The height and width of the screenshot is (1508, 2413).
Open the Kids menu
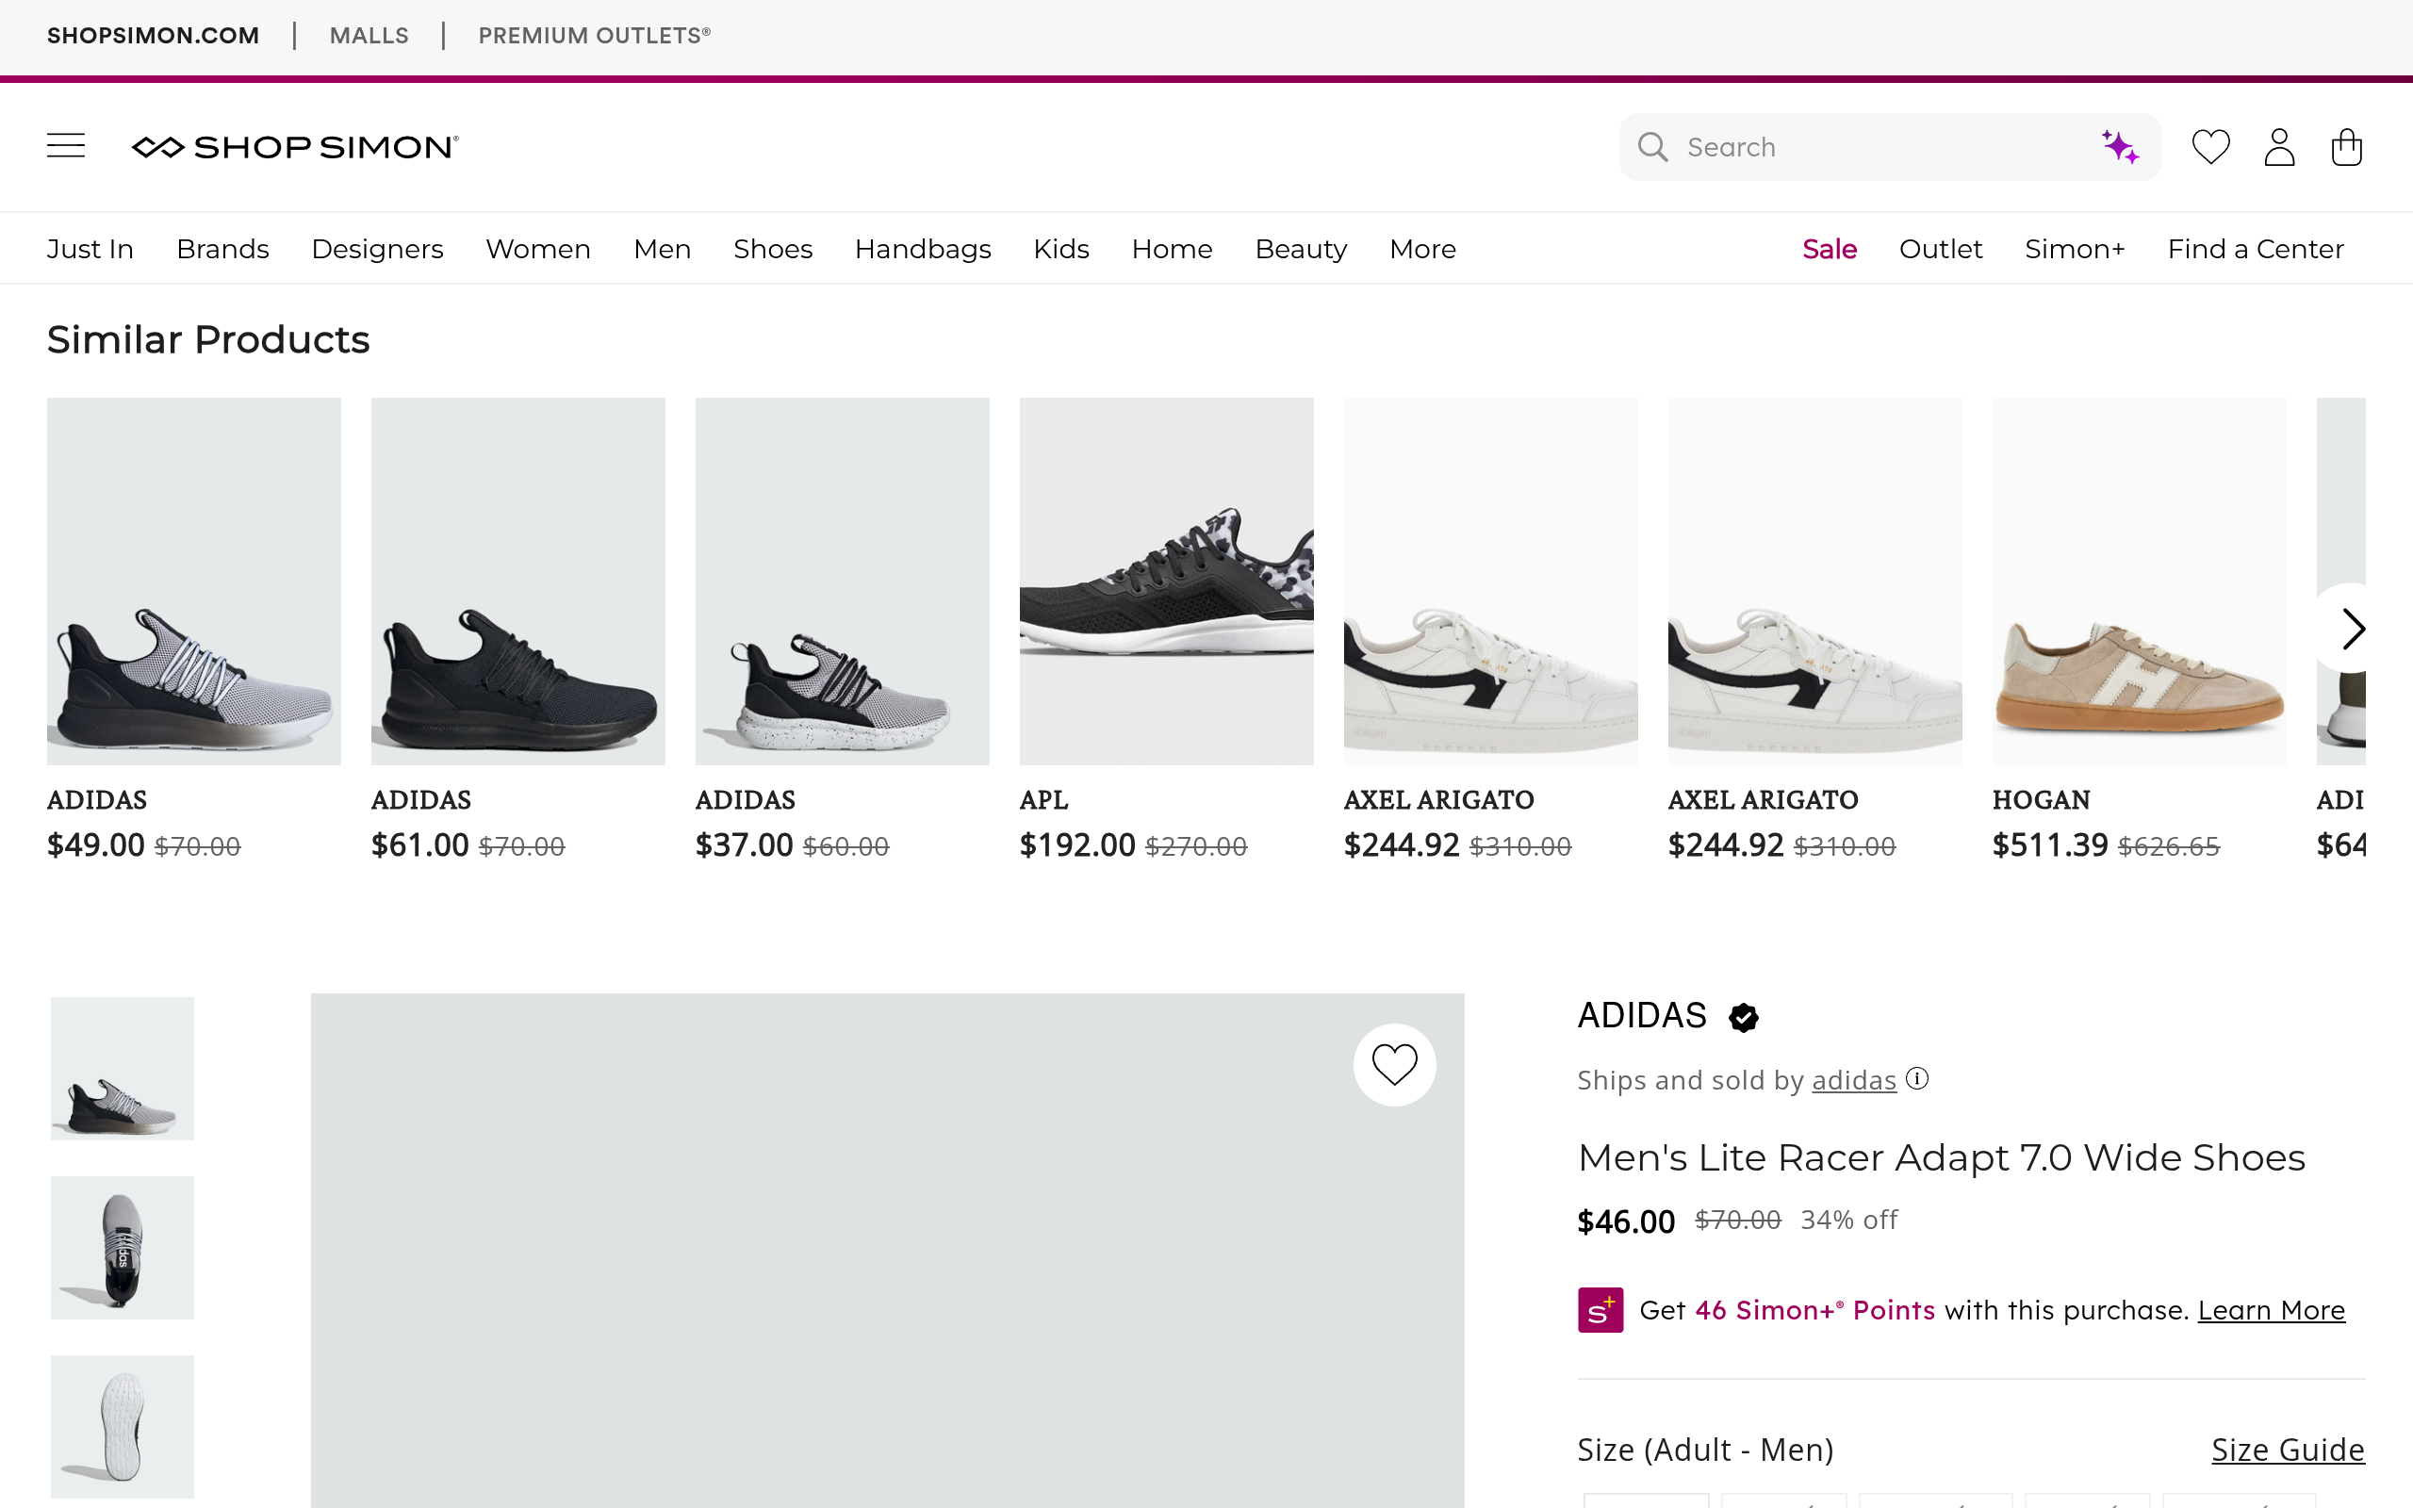tap(1061, 248)
